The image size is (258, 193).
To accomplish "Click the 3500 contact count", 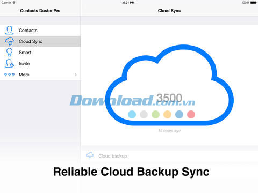I will (169, 98).
